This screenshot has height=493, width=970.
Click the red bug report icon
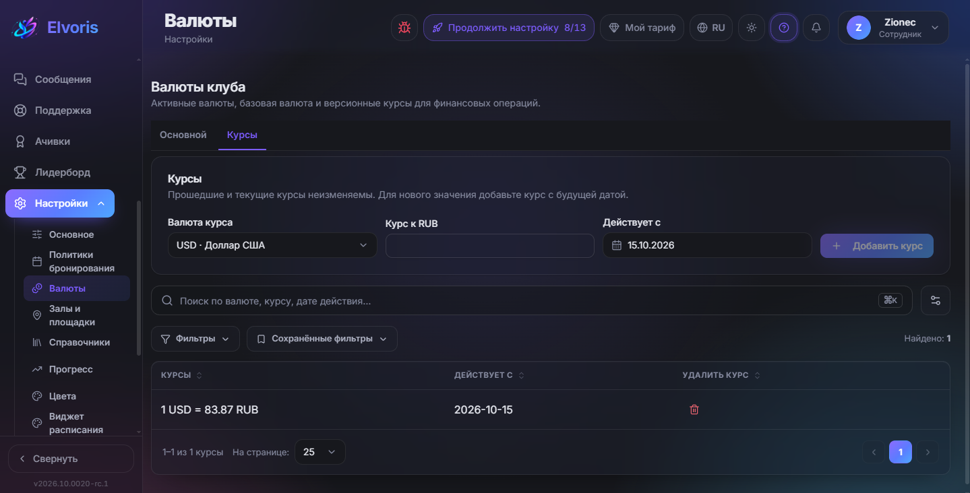pos(404,28)
